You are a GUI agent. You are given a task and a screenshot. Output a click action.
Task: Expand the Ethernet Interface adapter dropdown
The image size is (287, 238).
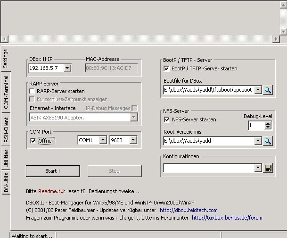pos(134,118)
